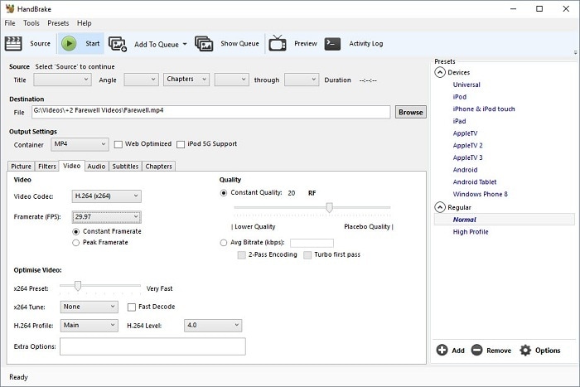Click the Remove preset minus icon
The image size is (580, 387).
pos(476,350)
